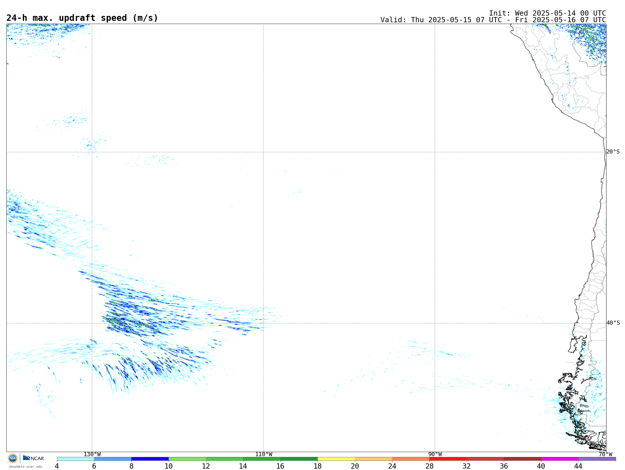
Task: Click the Valid time range text
Action: pyautogui.click(x=493, y=20)
